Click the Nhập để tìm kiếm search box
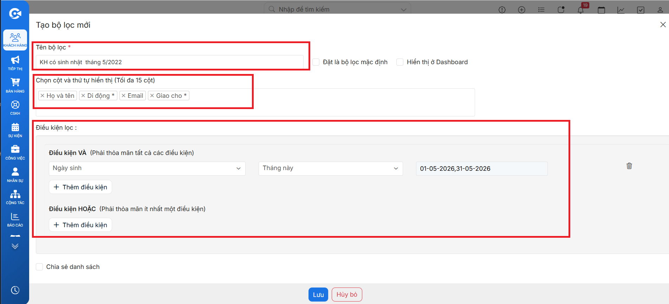 click(x=337, y=9)
